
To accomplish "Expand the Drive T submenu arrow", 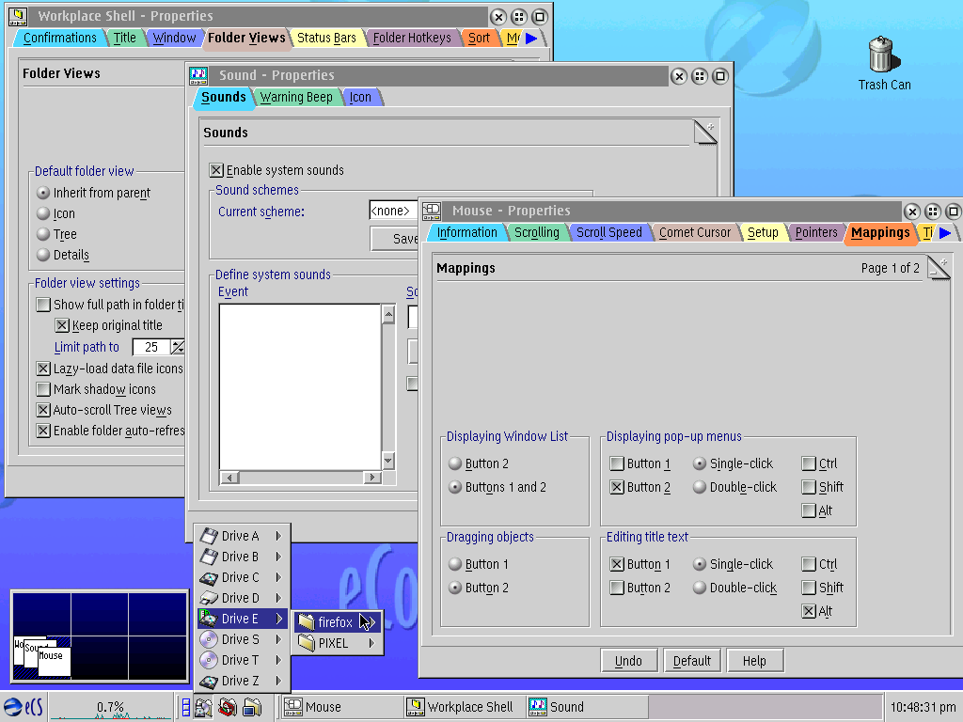I will tap(278, 660).
